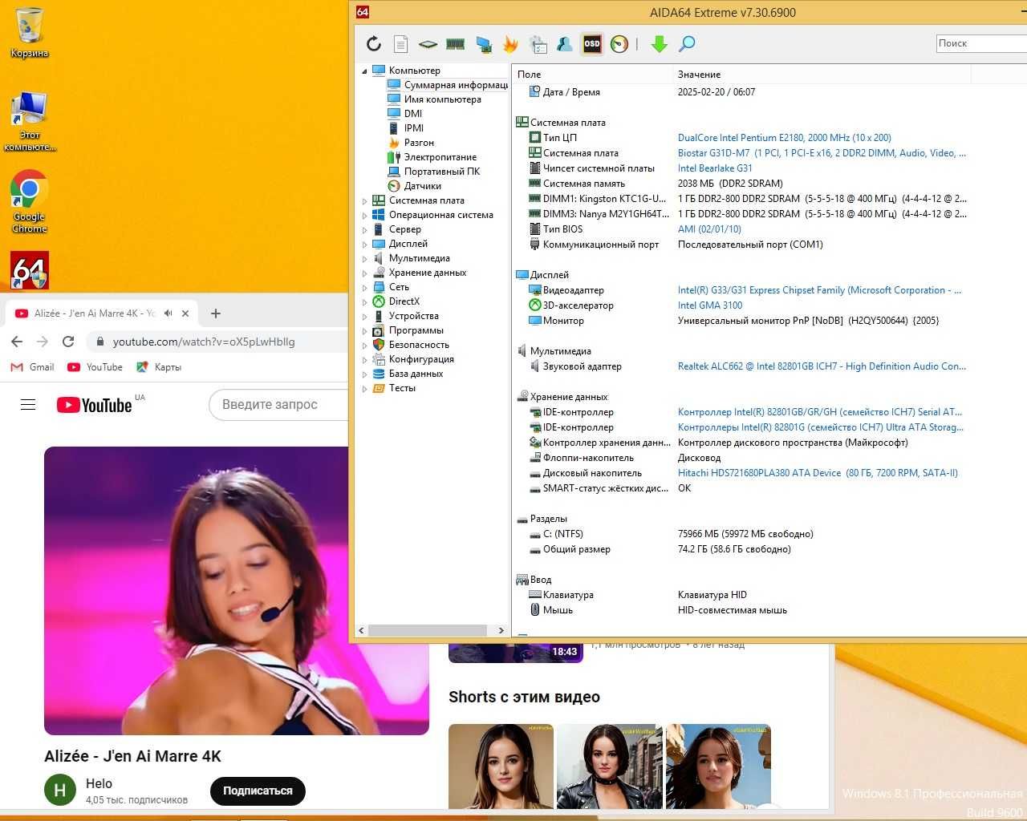Click the magnifier search icon in AIDA64
This screenshot has height=821, width=1027.
687,44
